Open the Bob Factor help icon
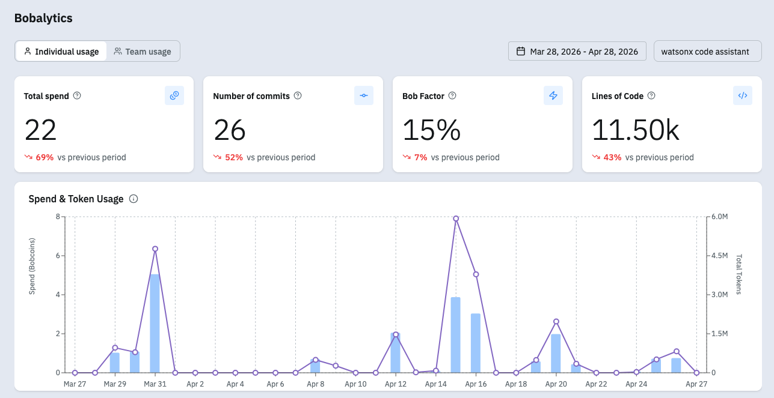 pos(452,95)
